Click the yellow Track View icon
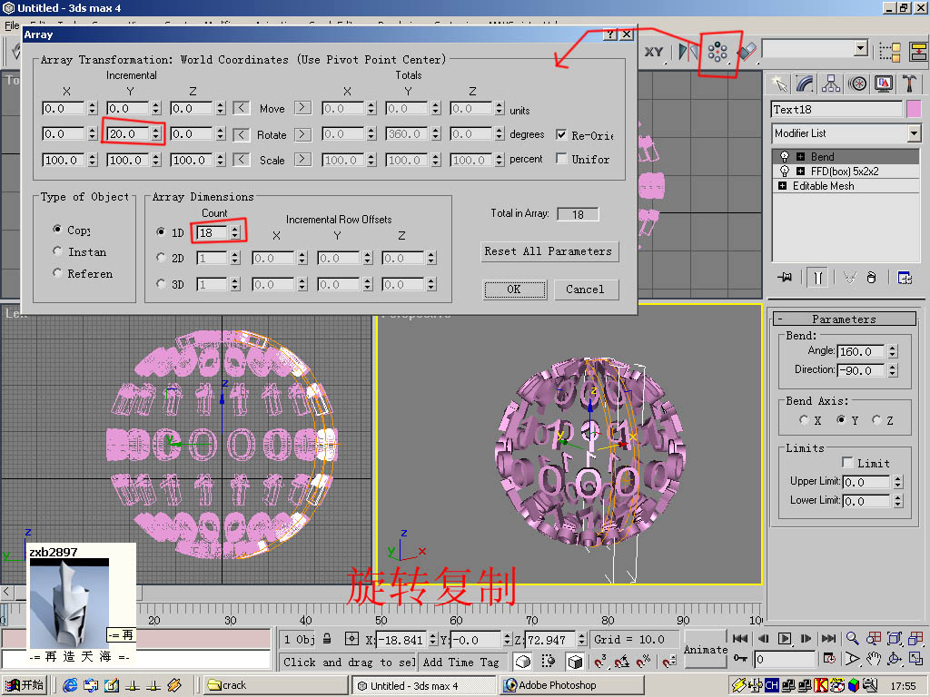 pyautogui.click(x=918, y=52)
